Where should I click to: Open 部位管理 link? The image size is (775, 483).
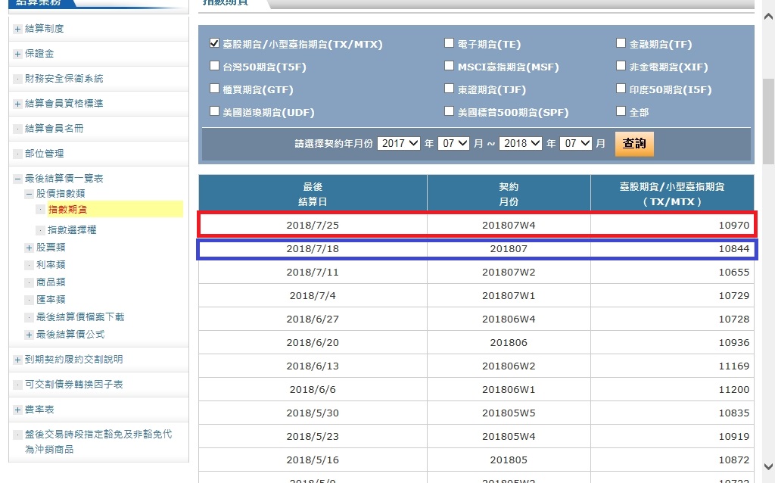tap(44, 154)
